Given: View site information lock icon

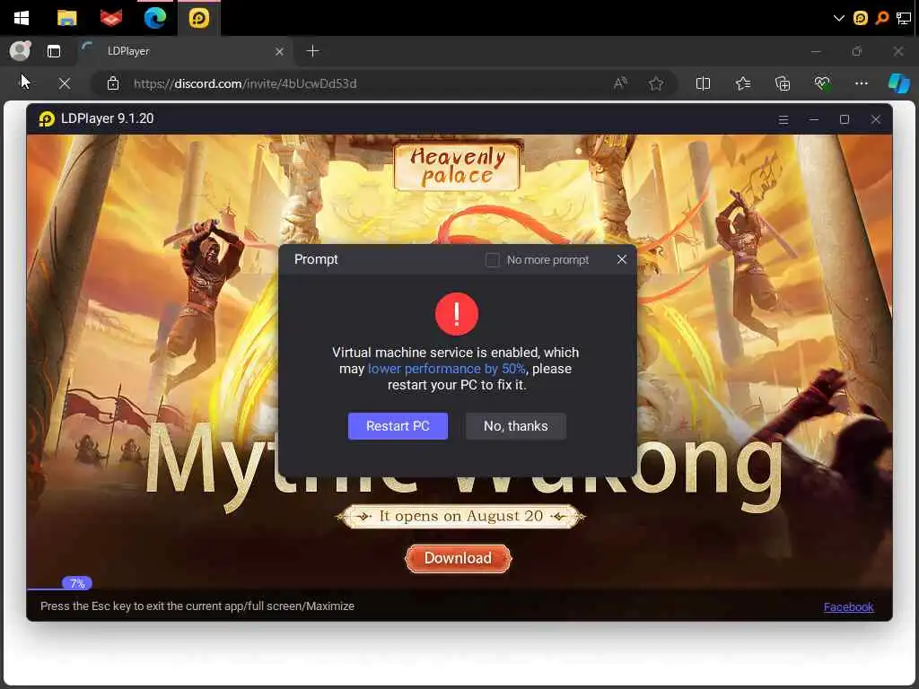Looking at the screenshot, I should click(x=113, y=83).
